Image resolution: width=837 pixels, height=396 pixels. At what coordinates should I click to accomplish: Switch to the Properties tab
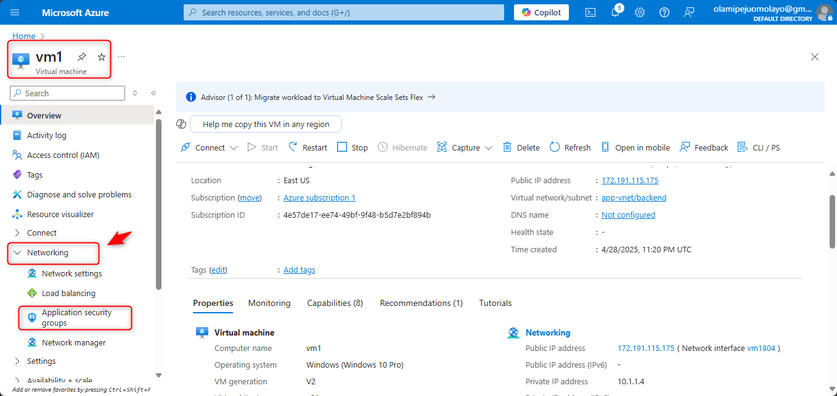[x=213, y=303]
